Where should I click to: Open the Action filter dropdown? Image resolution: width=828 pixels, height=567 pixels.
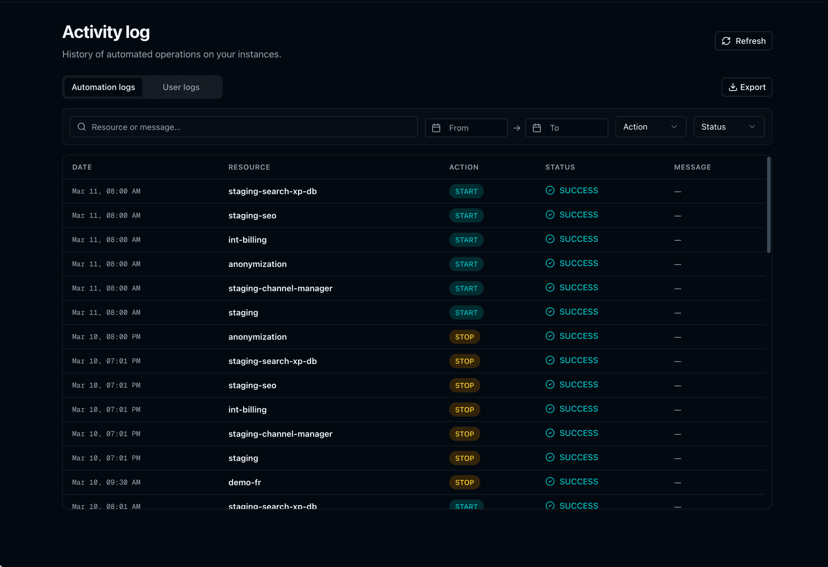tap(650, 127)
